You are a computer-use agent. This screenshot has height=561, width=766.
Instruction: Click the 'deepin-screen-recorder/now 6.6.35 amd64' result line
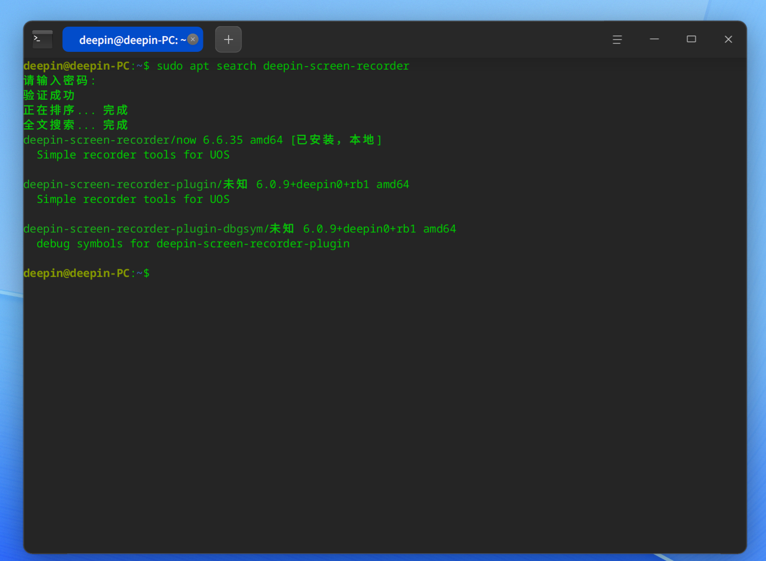pyautogui.click(x=202, y=140)
